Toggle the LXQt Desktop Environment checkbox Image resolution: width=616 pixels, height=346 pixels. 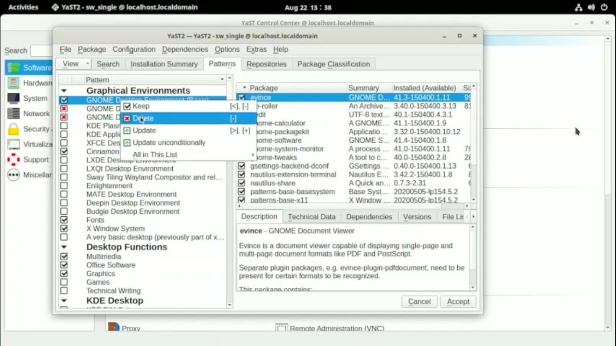pyautogui.click(x=64, y=169)
